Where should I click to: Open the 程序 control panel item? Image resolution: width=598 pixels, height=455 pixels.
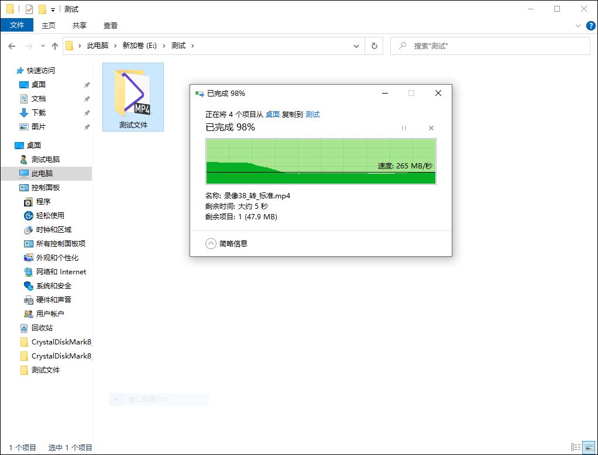(x=43, y=202)
